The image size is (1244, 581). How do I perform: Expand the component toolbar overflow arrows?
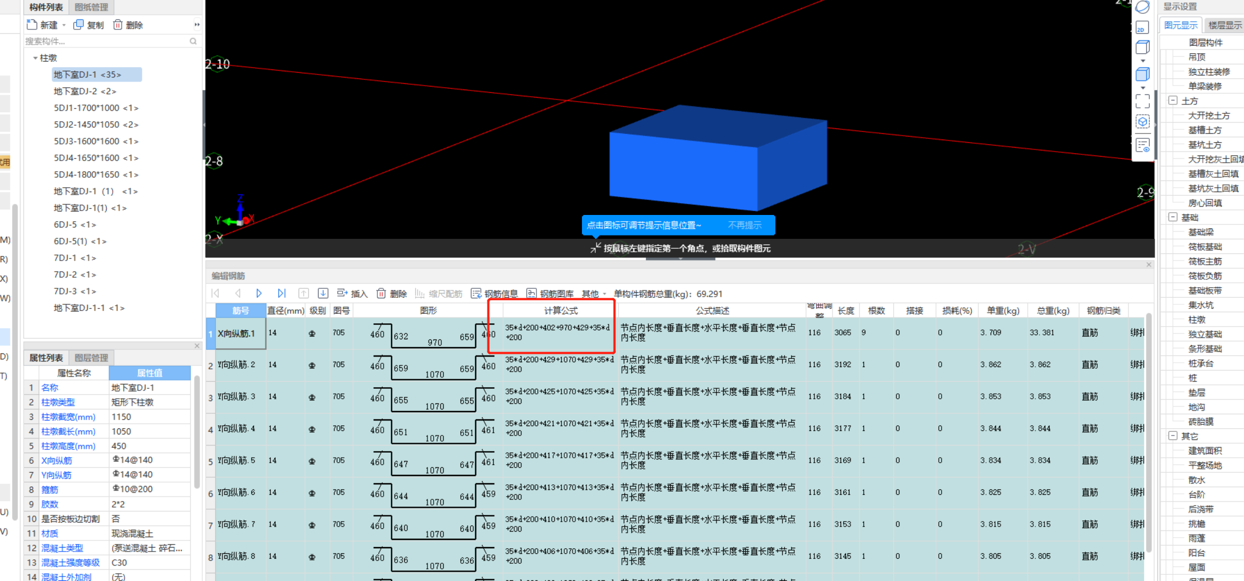tap(197, 24)
